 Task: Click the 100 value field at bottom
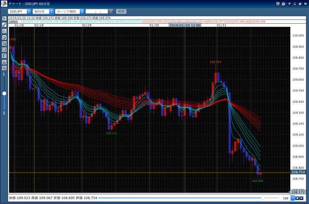coord(285,198)
